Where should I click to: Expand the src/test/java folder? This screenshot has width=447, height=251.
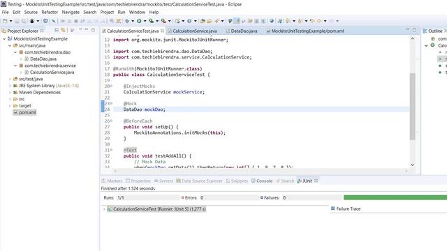(10, 79)
